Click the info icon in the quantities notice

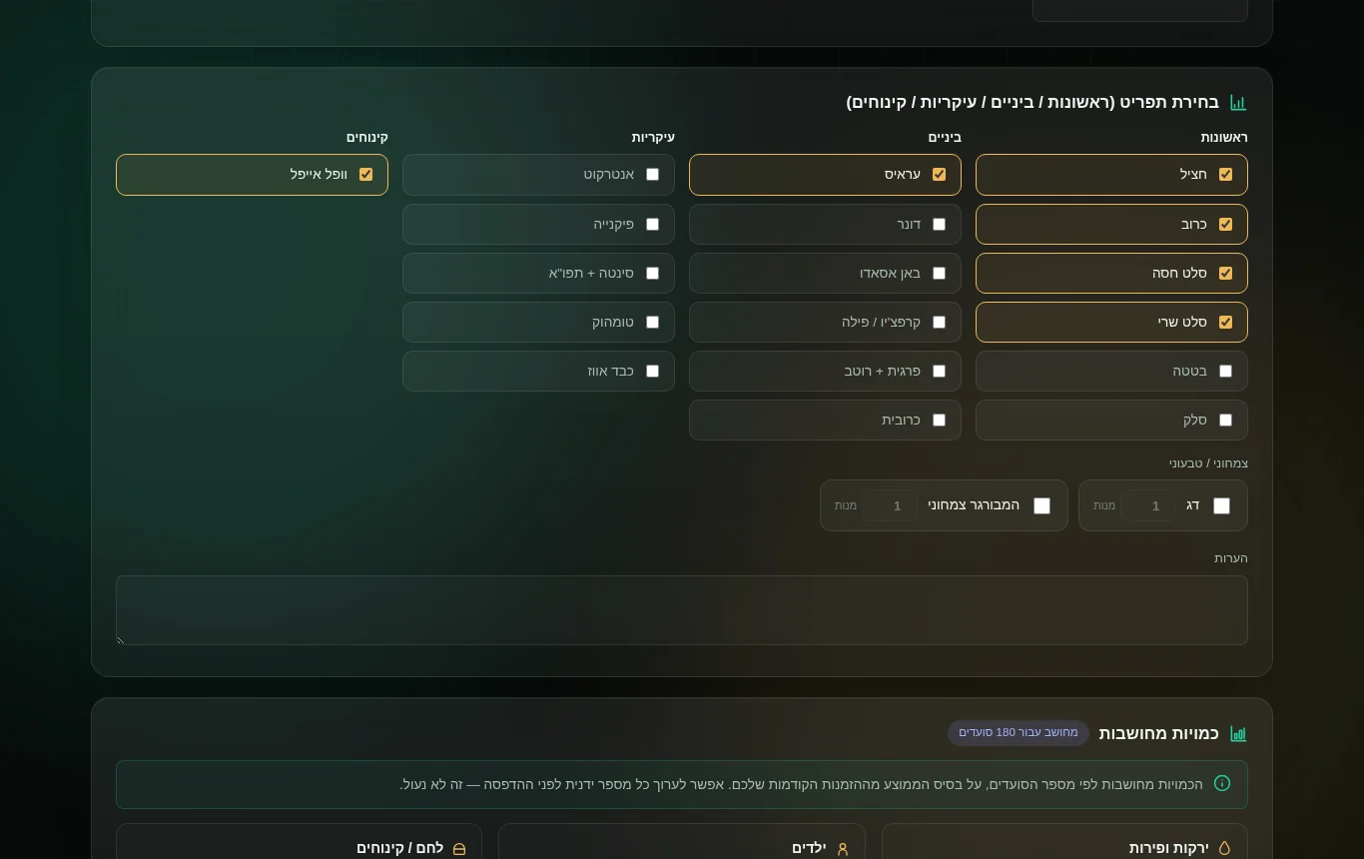click(1222, 784)
